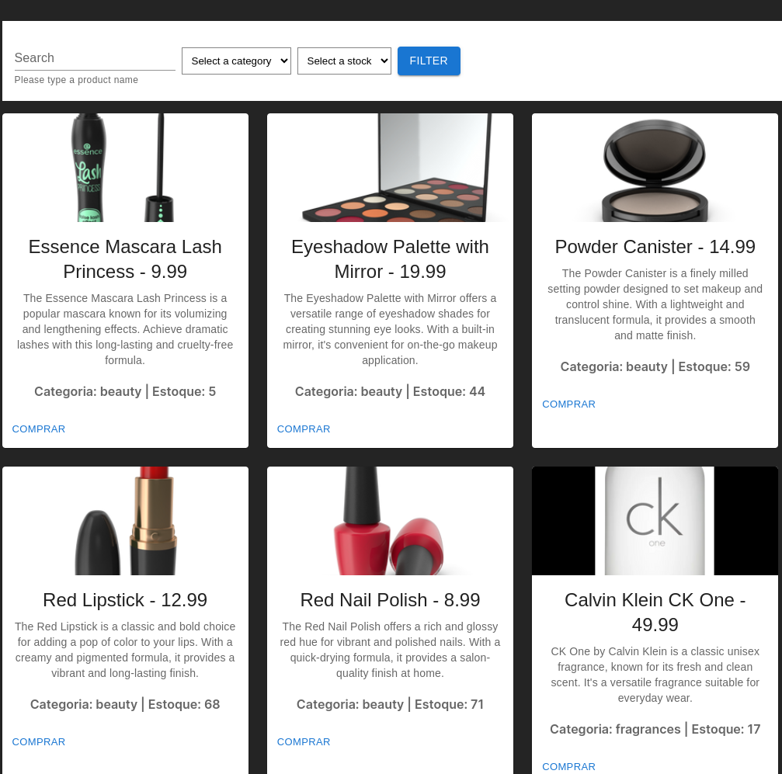Image resolution: width=782 pixels, height=774 pixels.
Task: Click the title 'Red Nail Polish - 8.99'
Action: tap(390, 600)
